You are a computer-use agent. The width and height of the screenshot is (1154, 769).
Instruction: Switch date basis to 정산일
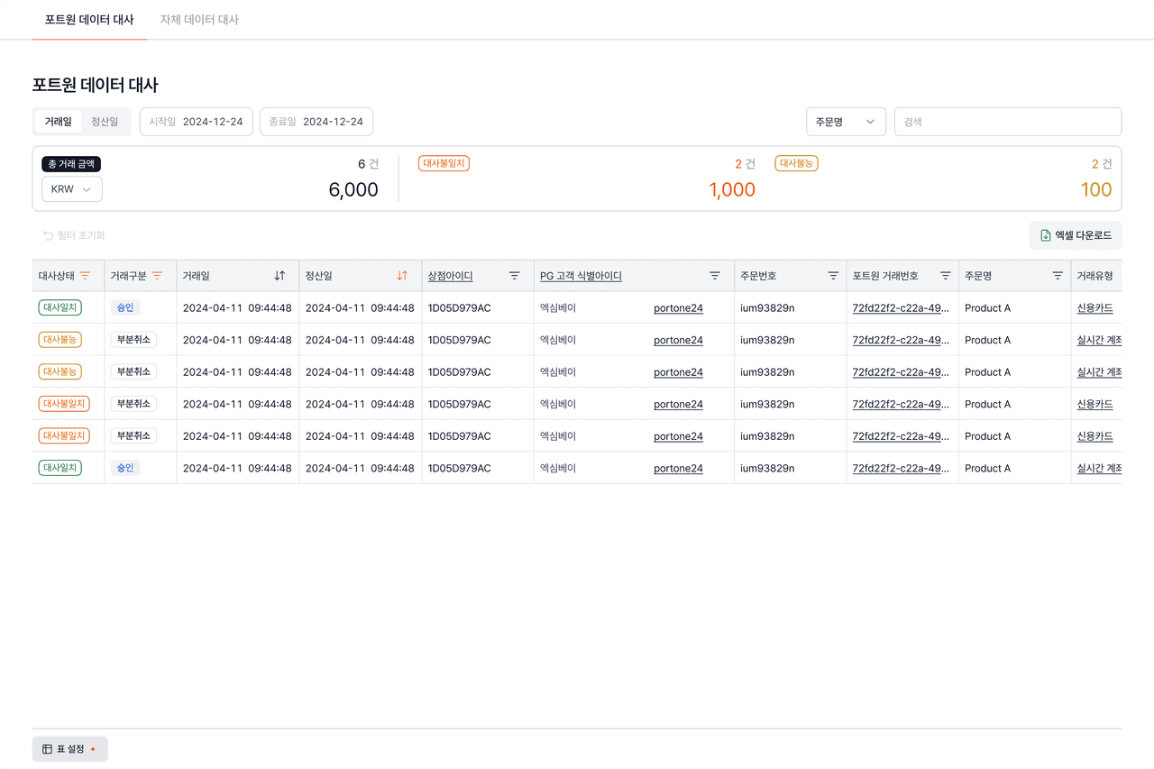(105, 122)
